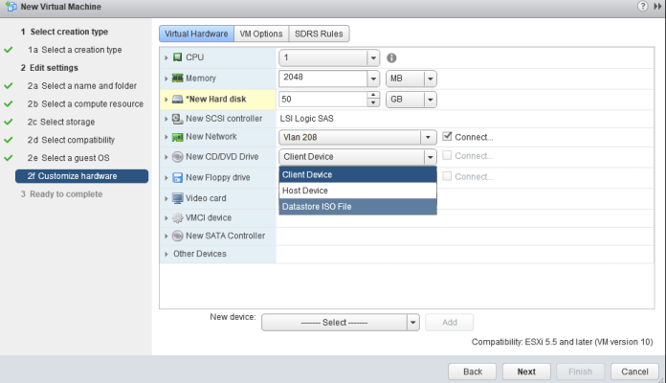The width and height of the screenshot is (666, 383).
Task: Open the hard disk GB unit dropdown
Action: point(430,99)
